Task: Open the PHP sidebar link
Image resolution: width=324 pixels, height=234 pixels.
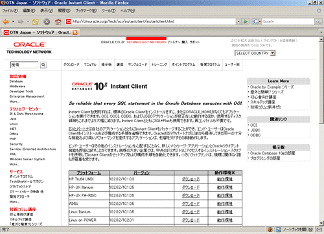Action: (x=13, y=139)
